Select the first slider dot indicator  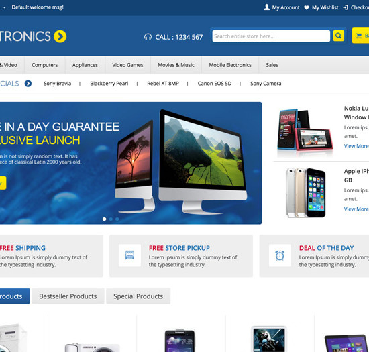point(104,219)
